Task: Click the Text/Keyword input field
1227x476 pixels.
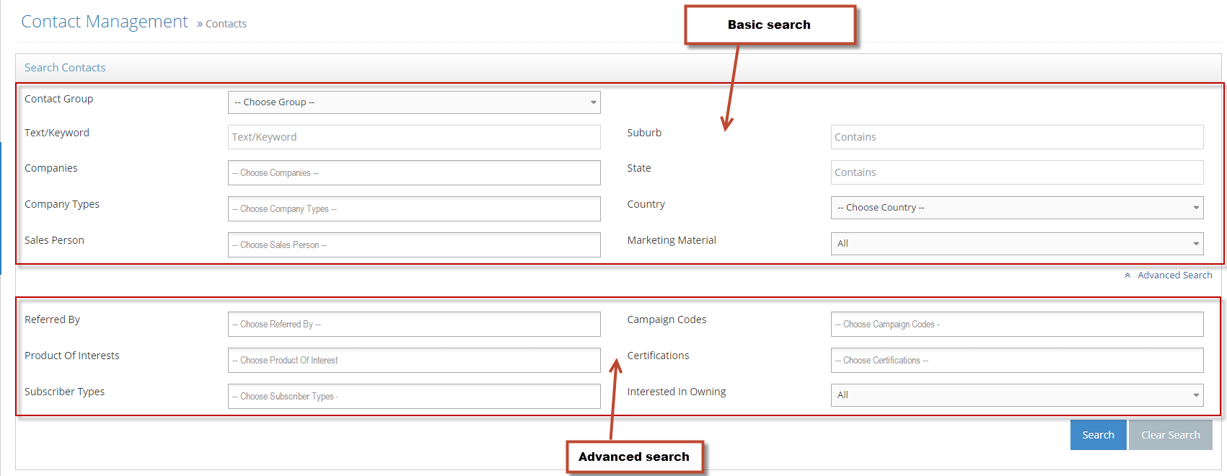Action: point(413,137)
